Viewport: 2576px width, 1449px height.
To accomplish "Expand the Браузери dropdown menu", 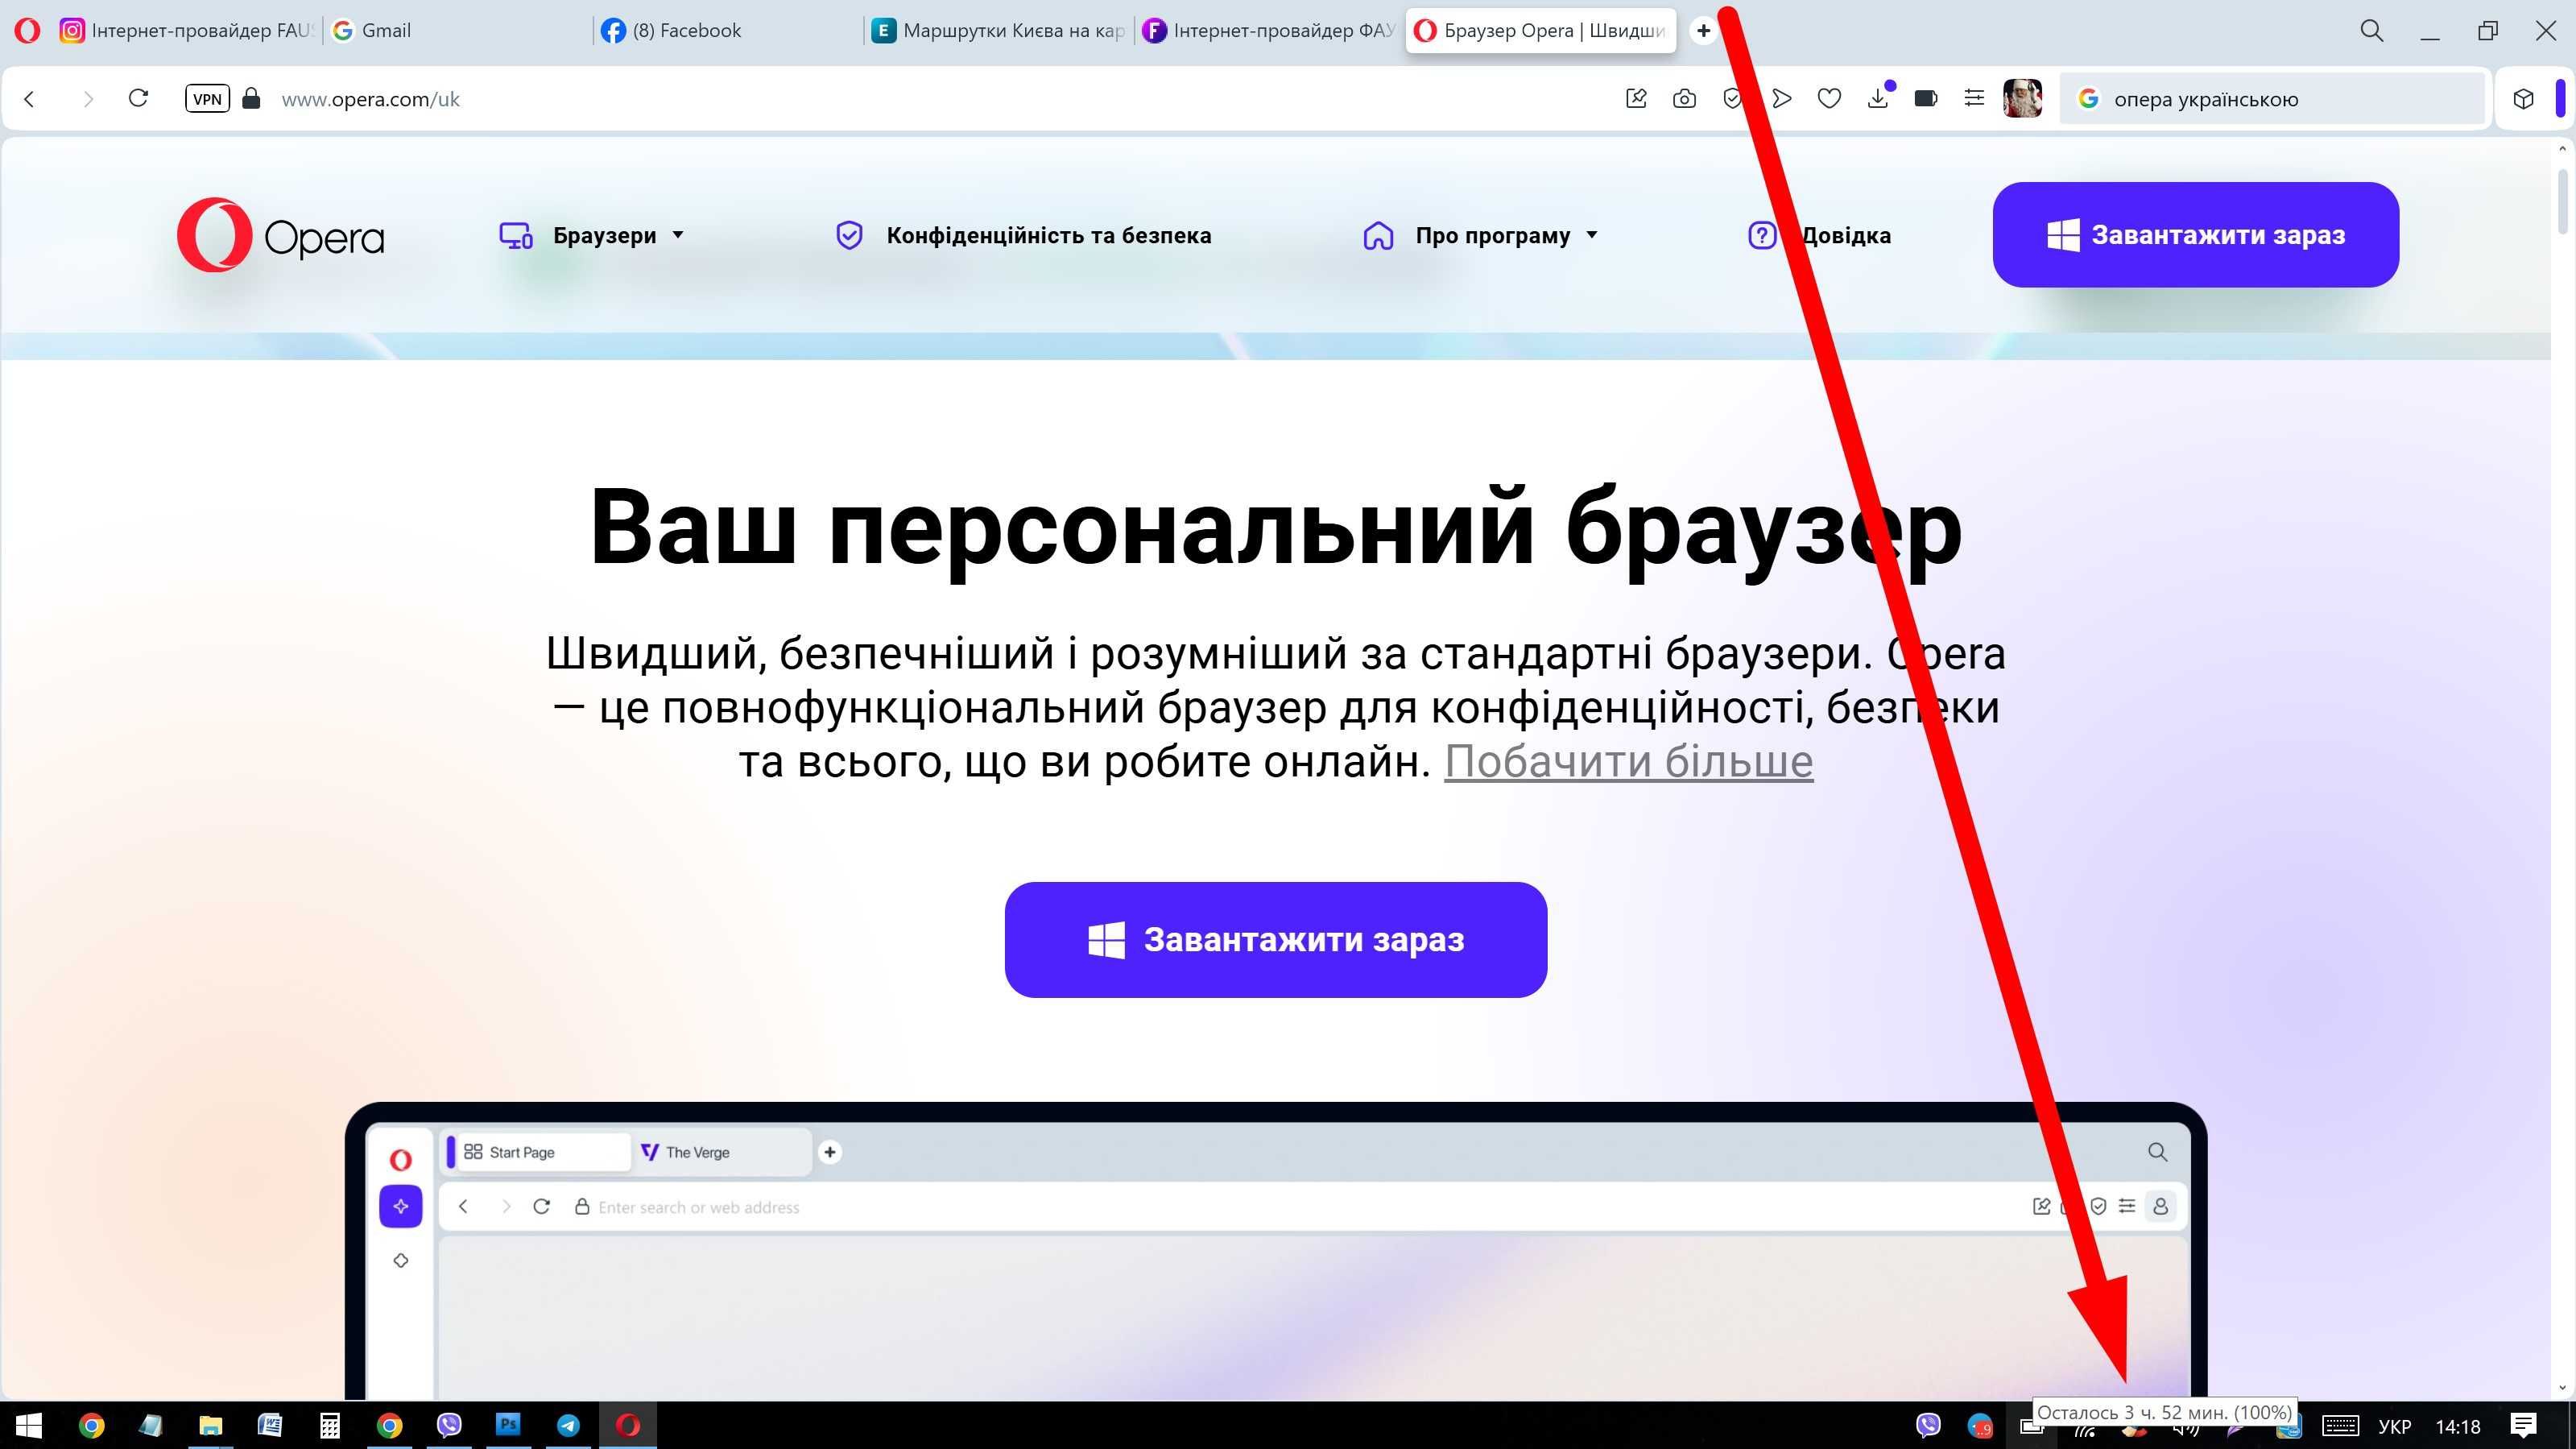I will [x=592, y=236].
